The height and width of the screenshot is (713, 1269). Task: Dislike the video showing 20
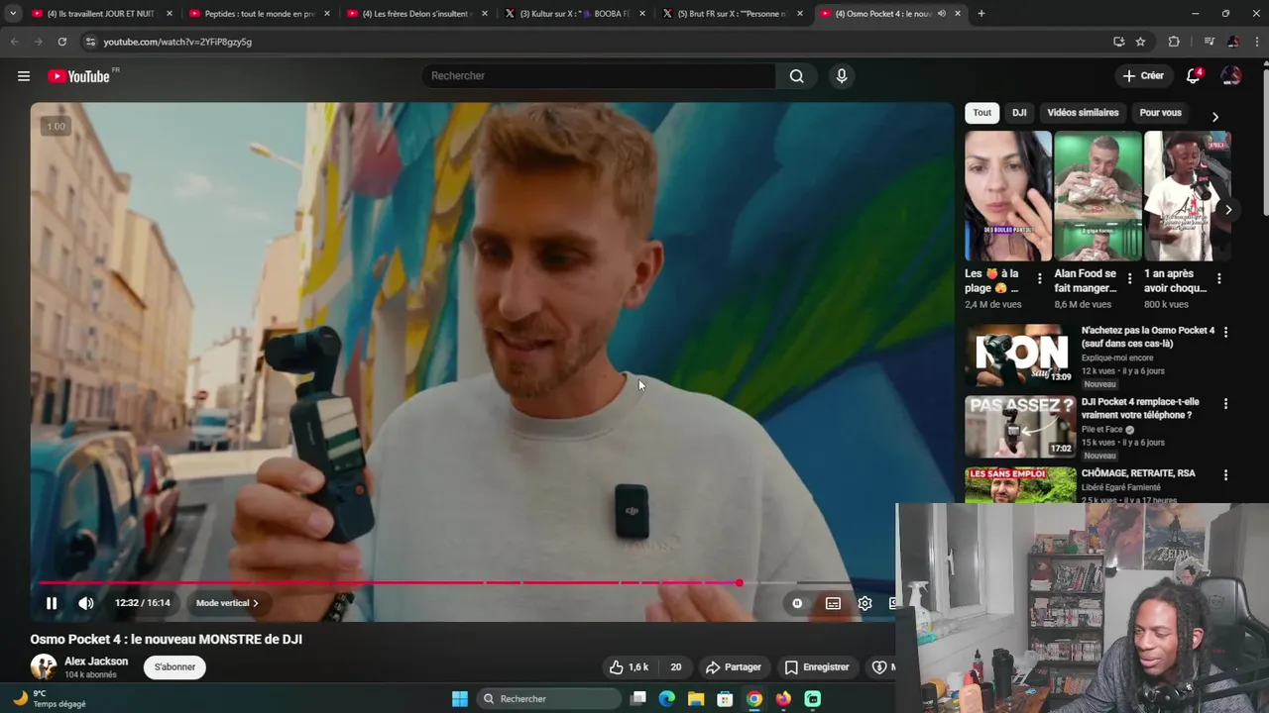[x=674, y=667]
